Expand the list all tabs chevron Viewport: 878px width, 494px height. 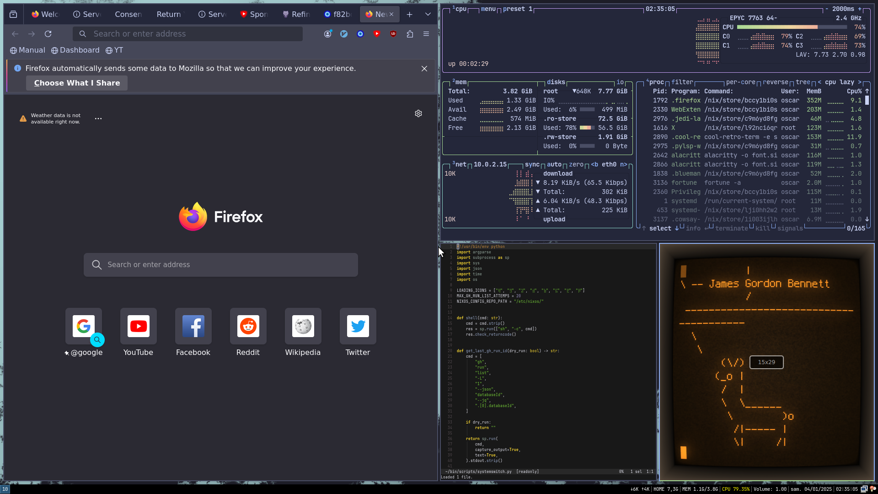[428, 14]
